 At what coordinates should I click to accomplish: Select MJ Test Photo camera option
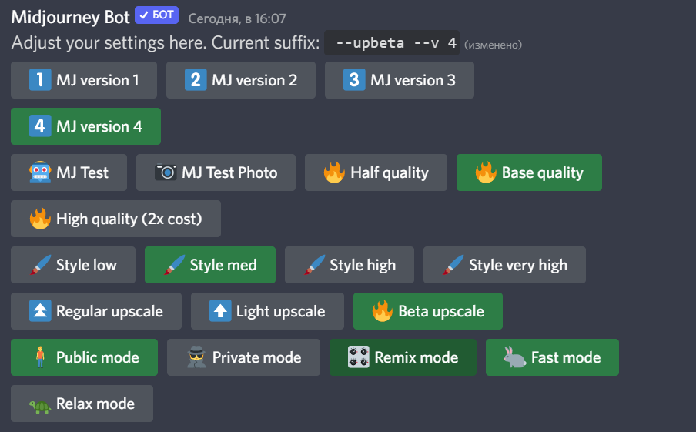pyautogui.click(x=216, y=172)
